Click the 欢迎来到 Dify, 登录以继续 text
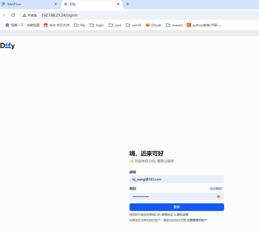The height and width of the screenshot is (232, 259). tap(154, 161)
